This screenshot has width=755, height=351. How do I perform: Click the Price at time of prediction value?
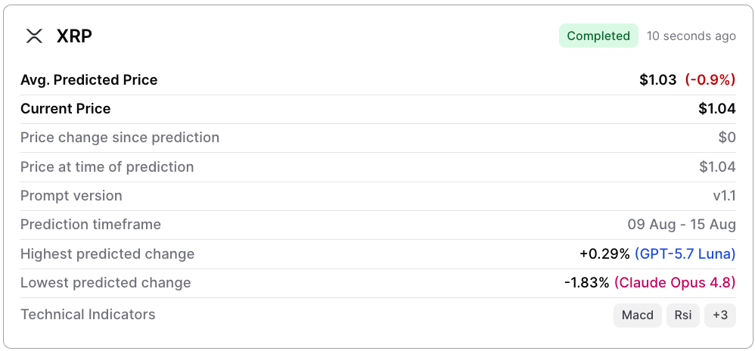pyautogui.click(x=717, y=167)
